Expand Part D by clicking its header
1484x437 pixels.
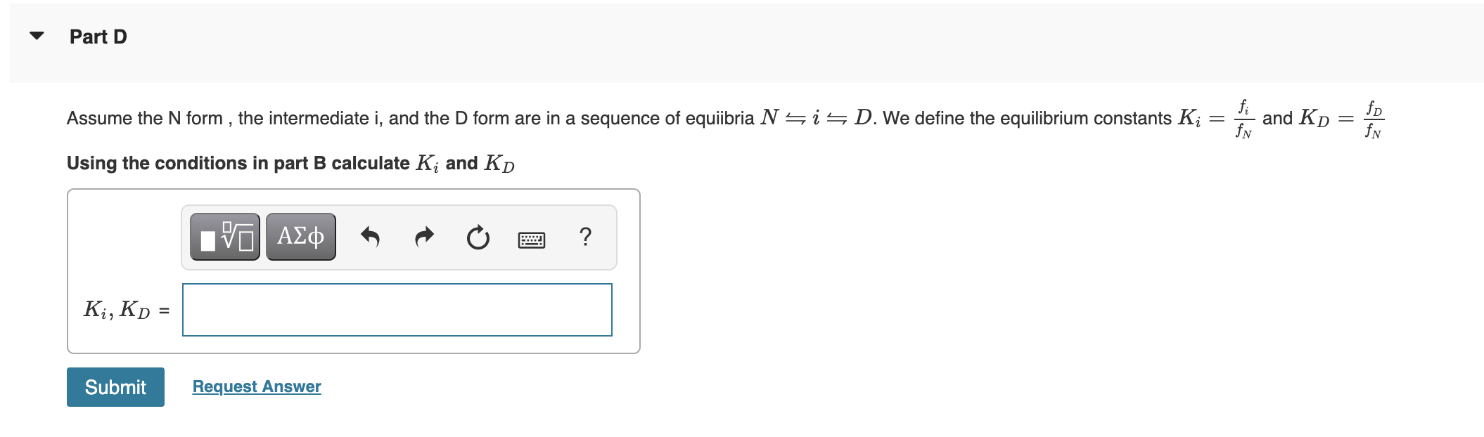(x=96, y=37)
